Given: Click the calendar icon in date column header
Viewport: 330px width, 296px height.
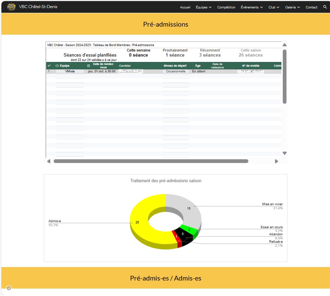Looking at the screenshot, I should (89, 66).
